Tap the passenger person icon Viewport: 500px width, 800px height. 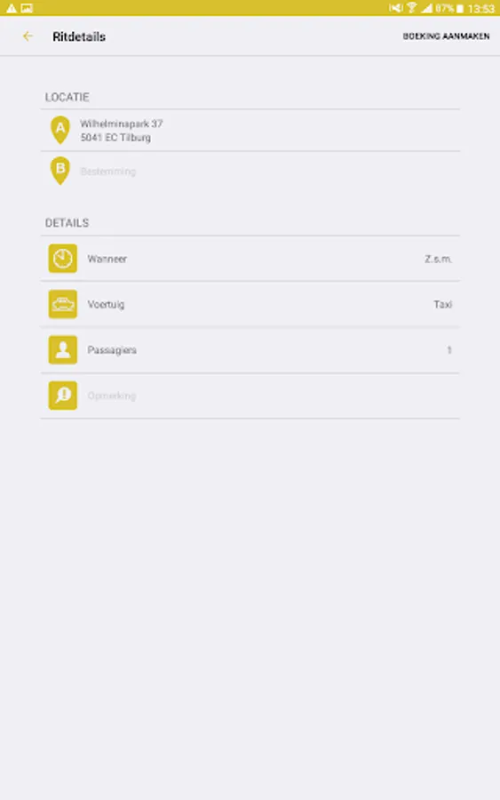click(x=63, y=350)
